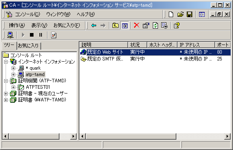
Task: Switch to the お気に入り tab
Action: [29, 46]
